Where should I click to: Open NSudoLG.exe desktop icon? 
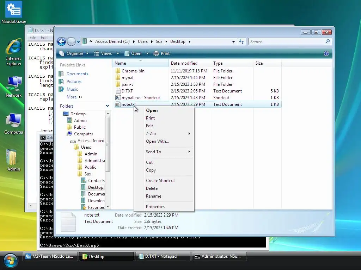14,13
